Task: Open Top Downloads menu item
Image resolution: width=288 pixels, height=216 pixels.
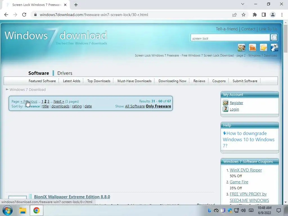Action: (x=99, y=81)
